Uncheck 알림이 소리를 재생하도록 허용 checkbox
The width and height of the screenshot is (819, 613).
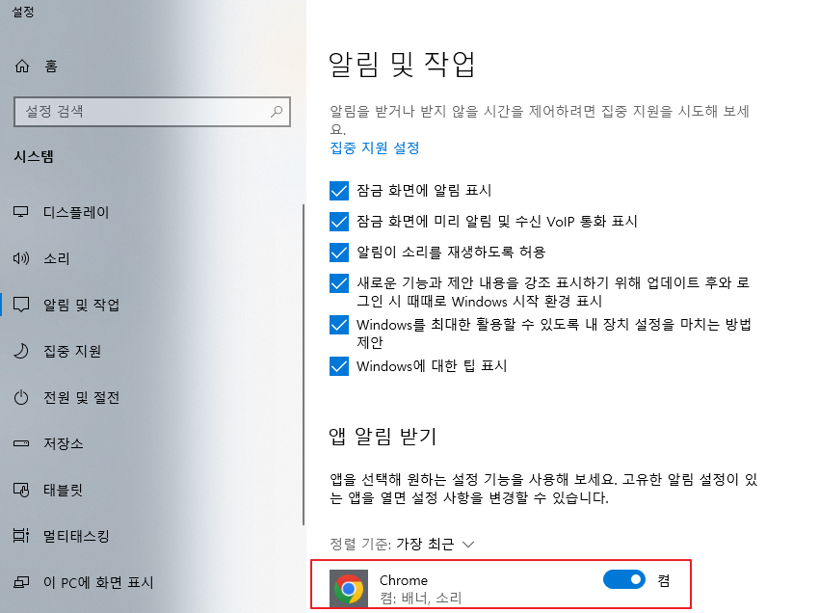339,253
